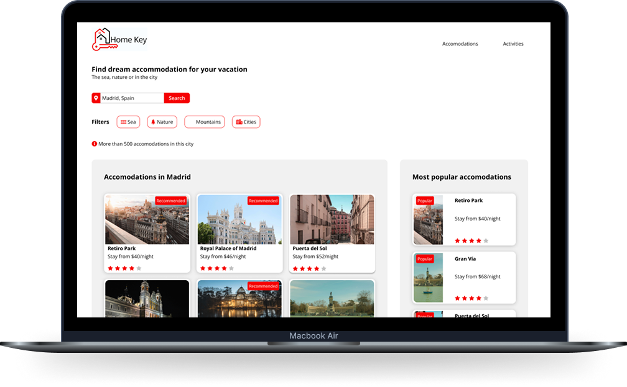Viewport: 627px width, 387px height.
Task: Click the star rating under Puerta del Sol
Action: [309, 268]
